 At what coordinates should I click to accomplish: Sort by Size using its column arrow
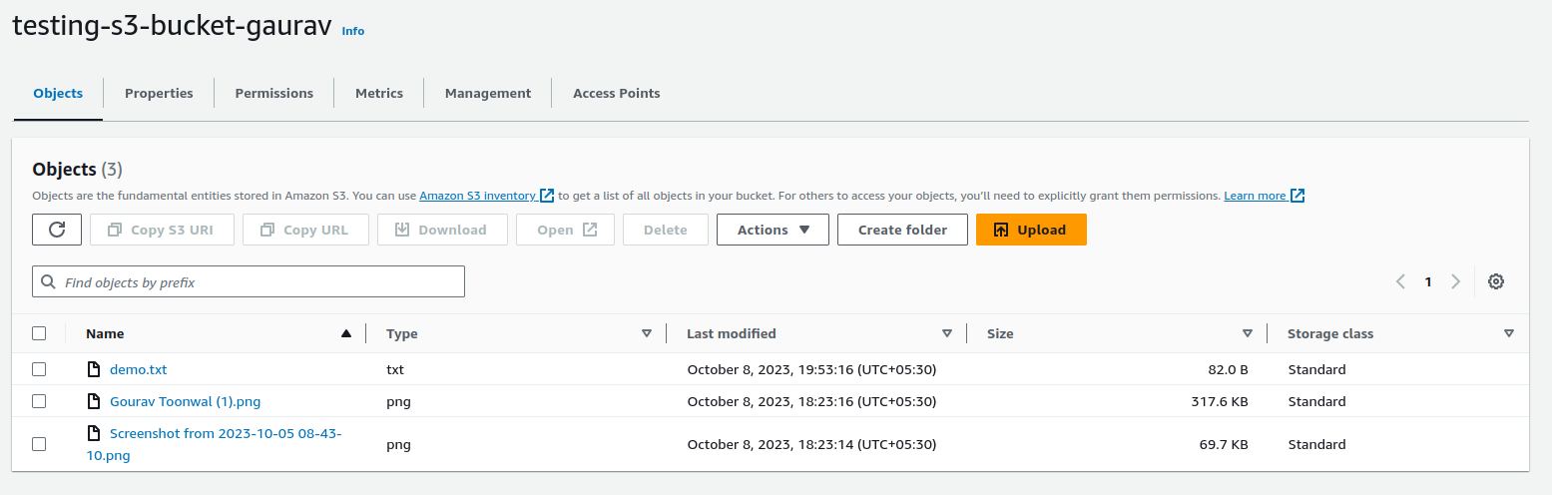point(1248,333)
